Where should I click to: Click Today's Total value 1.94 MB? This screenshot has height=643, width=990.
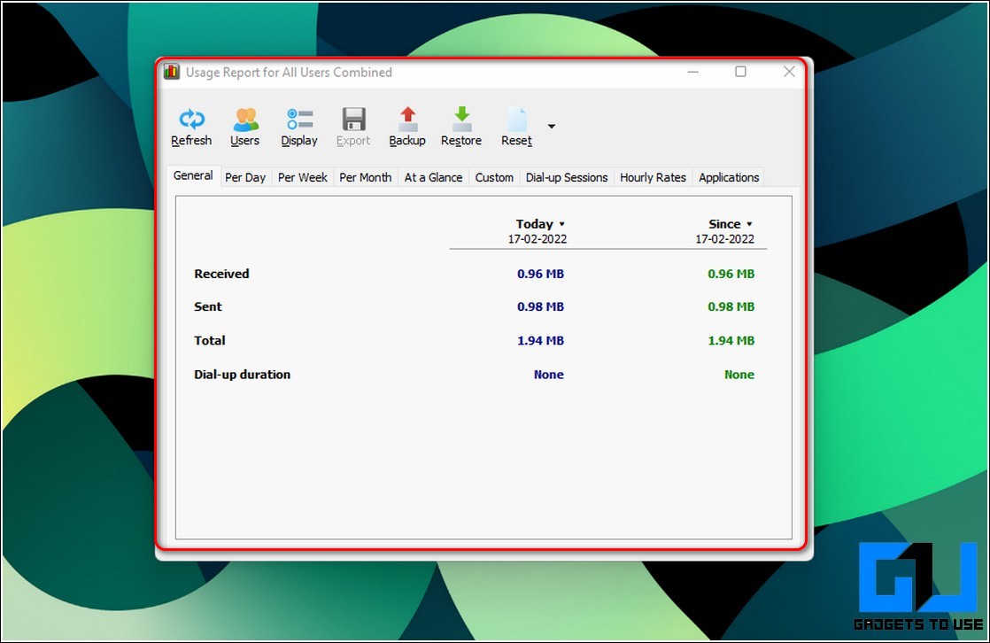pos(540,340)
